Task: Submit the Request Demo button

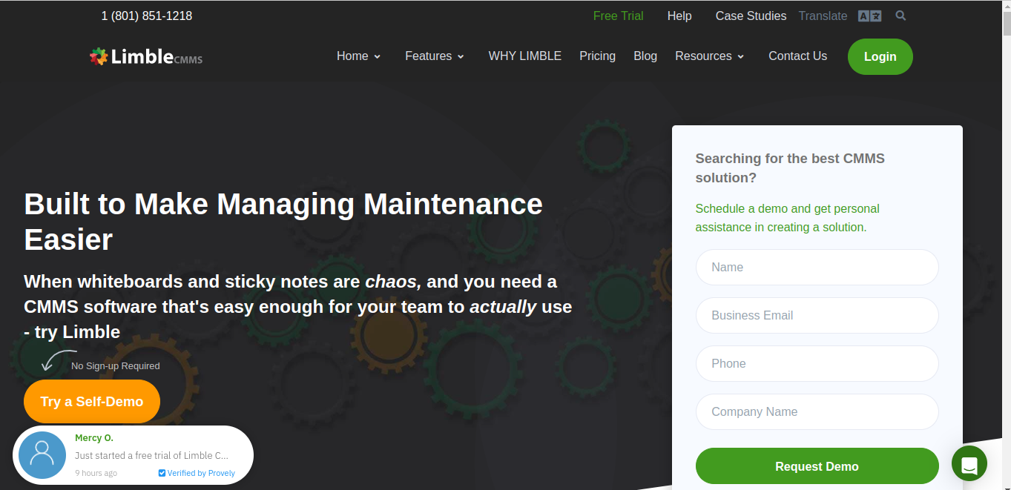Action: coord(817,466)
